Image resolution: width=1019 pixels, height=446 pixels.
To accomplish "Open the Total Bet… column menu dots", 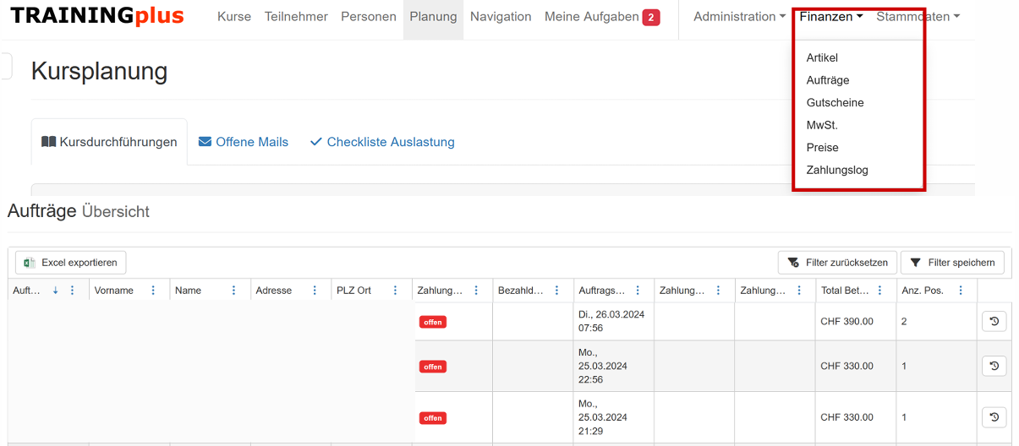I will [879, 291].
